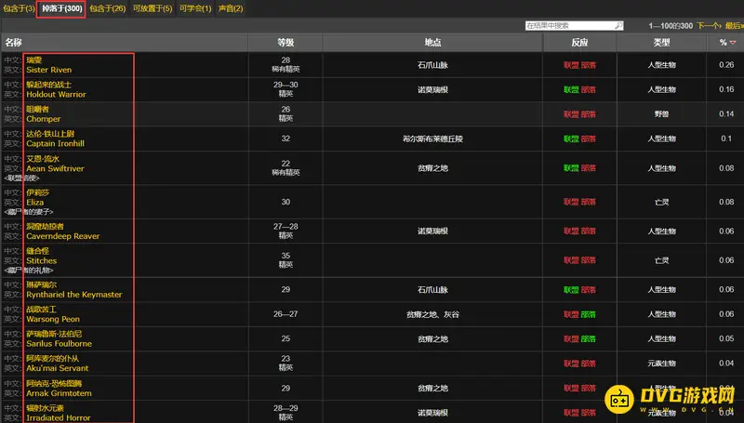Open the Aean Swiftriver NPC link
The height and width of the screenshot is (423, 744).
(x=55, y=168)
